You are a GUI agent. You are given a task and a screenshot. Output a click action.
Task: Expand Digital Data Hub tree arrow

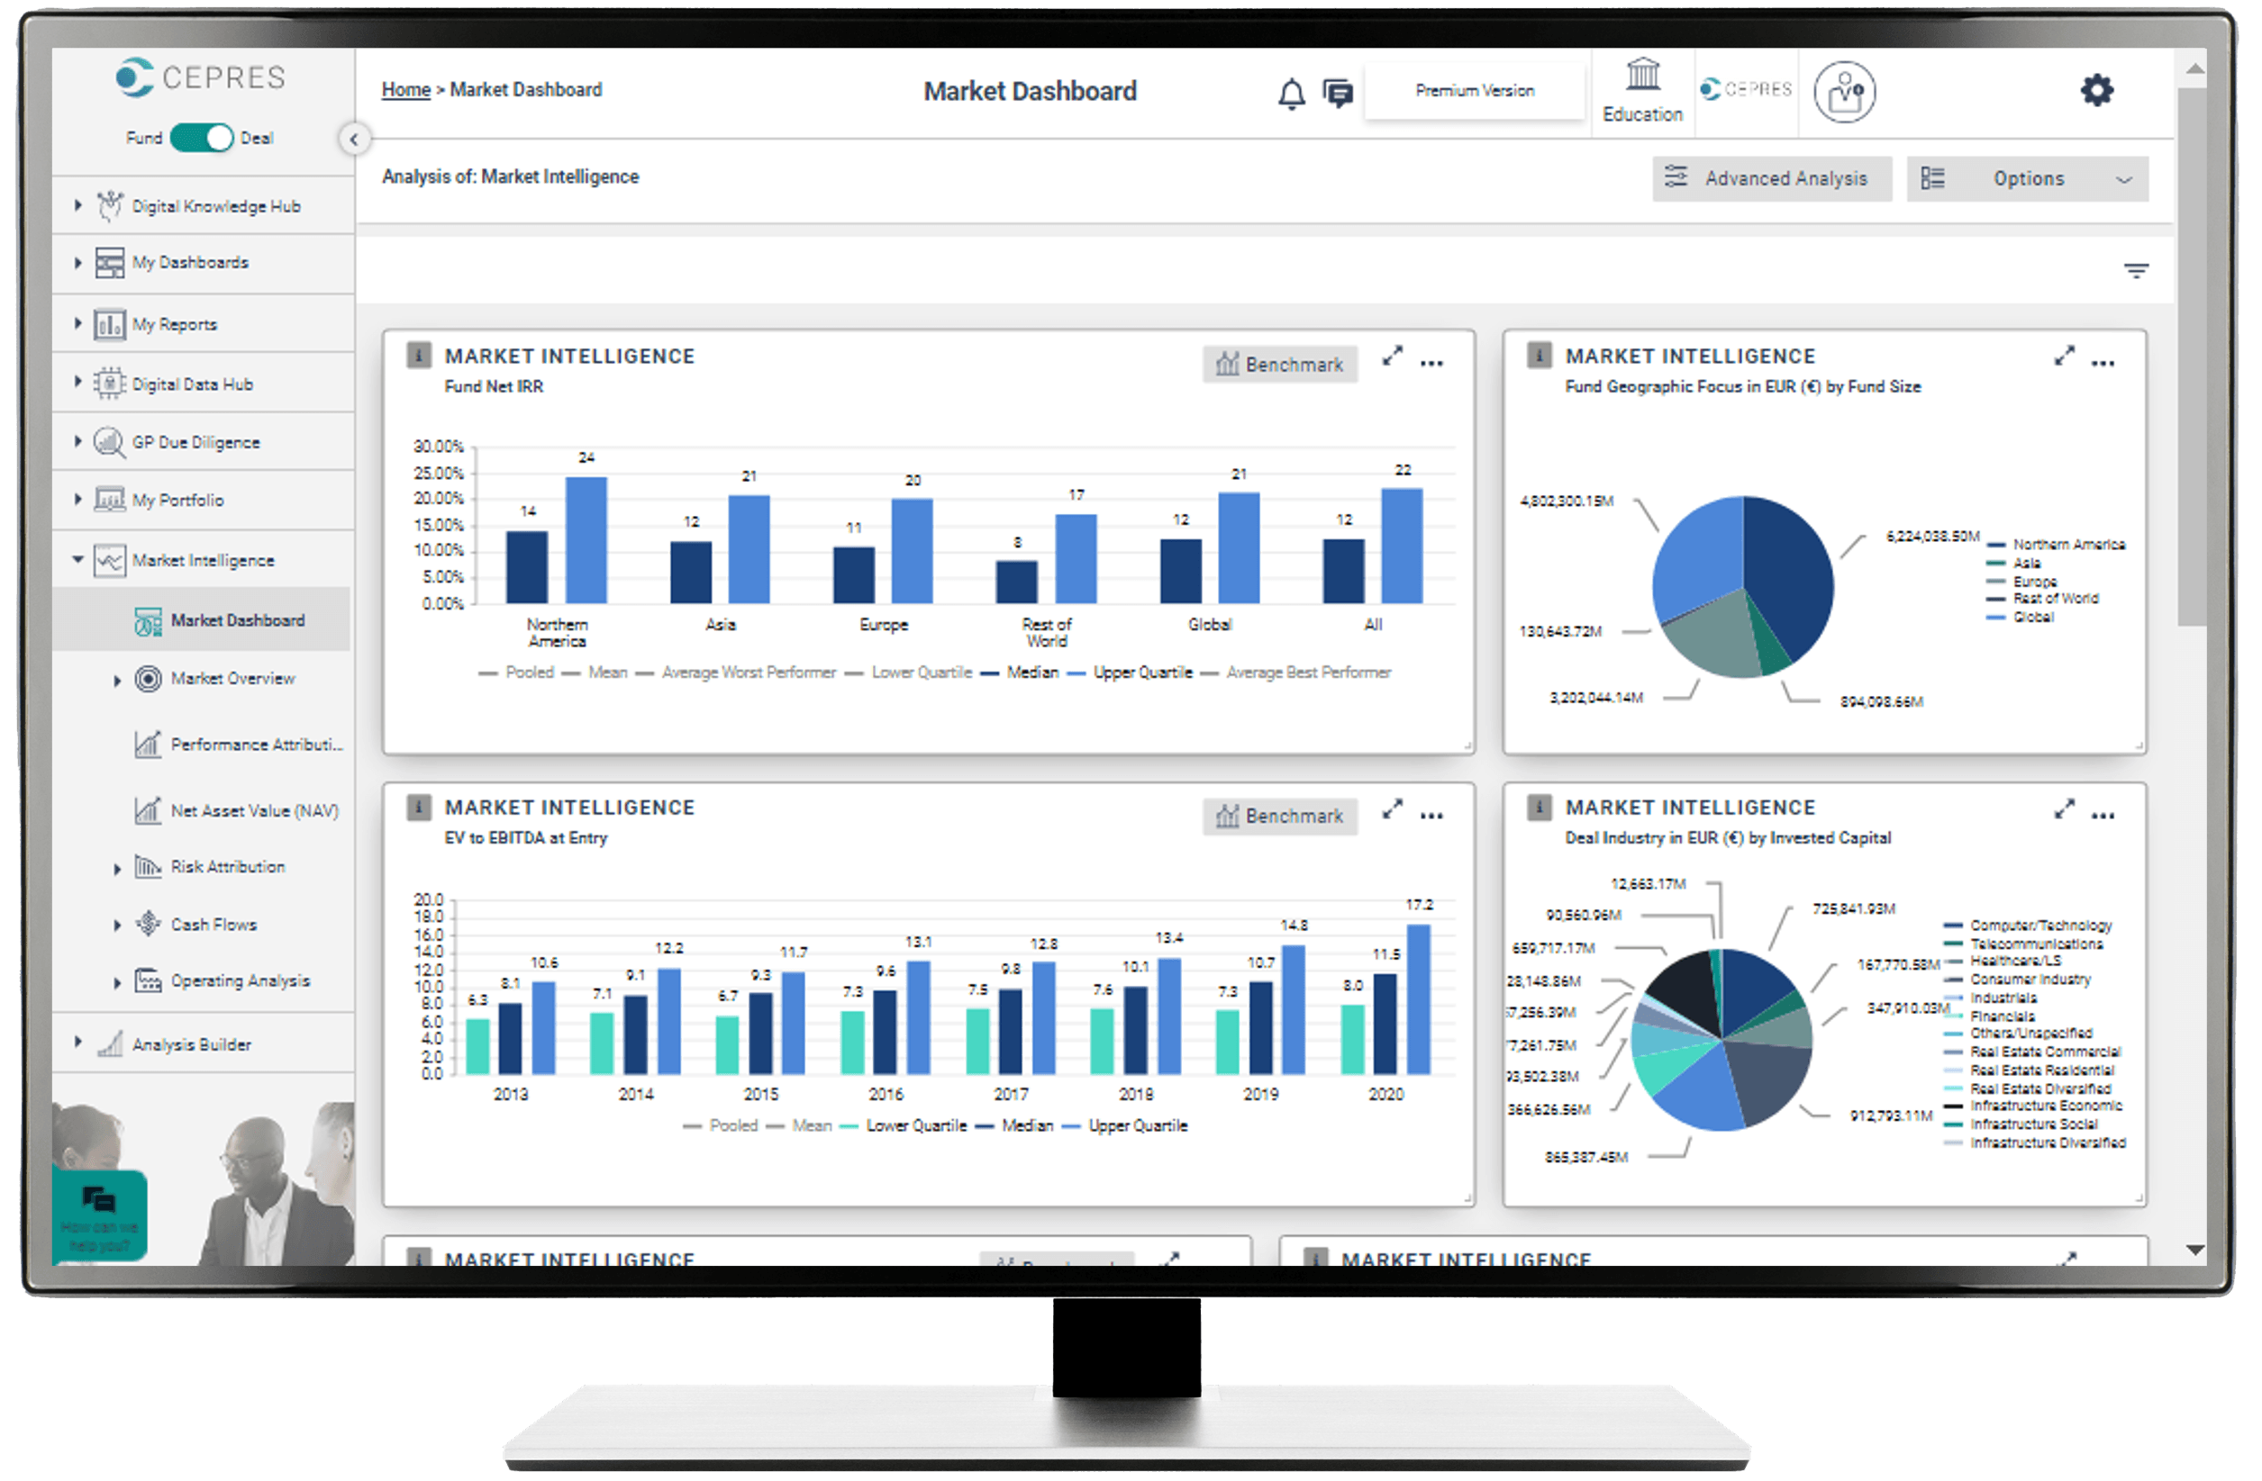(x=78, y=382)
